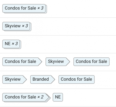The width and height of the screenshot is (116, 107).
Task: Choose the stacked NE × 3 tag
Action: click(x=12, y=44)
